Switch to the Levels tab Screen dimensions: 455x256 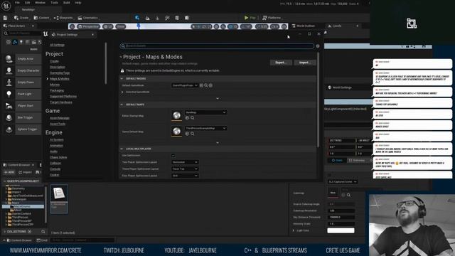point(336,26)
